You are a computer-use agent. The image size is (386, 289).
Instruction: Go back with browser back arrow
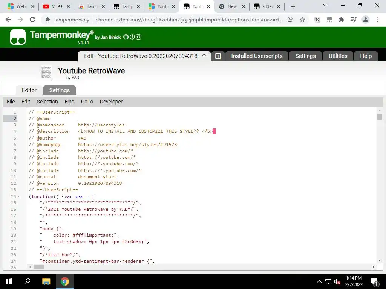coord(8,20)
